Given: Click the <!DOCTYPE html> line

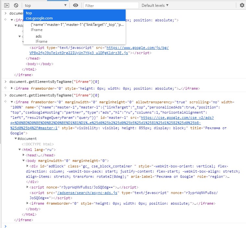Looking at the screenshot, I should (38, 144).
